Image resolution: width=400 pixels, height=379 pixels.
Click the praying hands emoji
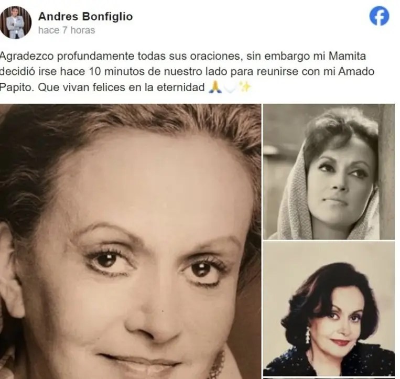coord(215,87)
